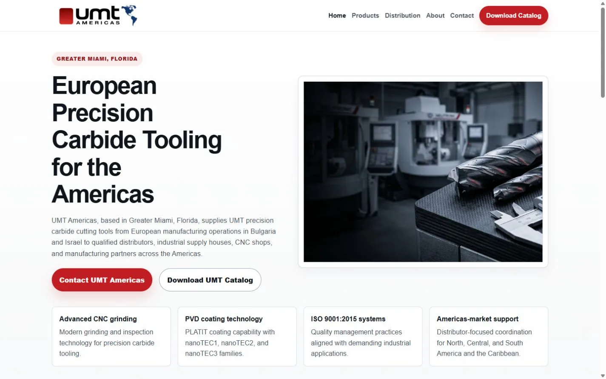606x379 pixels.
Task: Open the Contact nav link
Action: click(462, 15)
